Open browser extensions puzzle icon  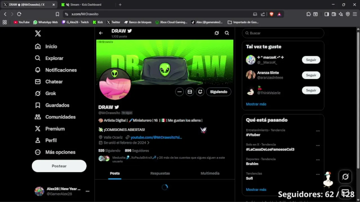[x=309, y=14]
